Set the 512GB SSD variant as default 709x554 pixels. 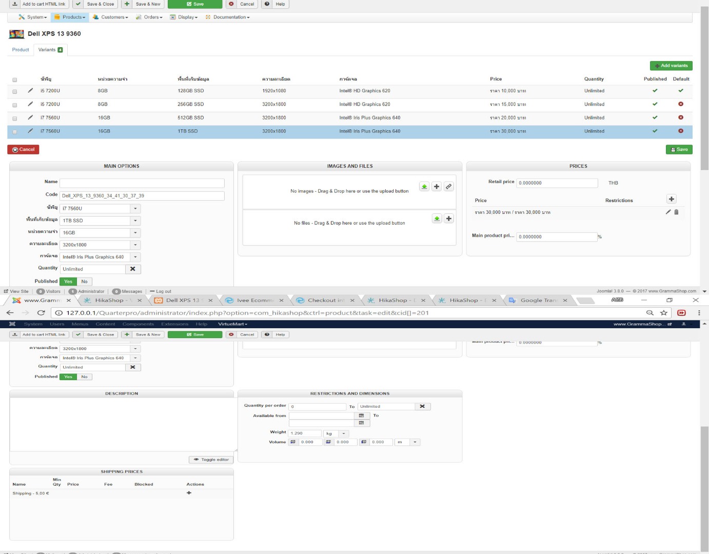pyautogui.click(x=681, y=117)
